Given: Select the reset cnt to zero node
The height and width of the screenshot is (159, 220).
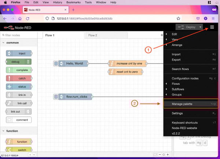Looking at the screenshot, I should (125, 72).
